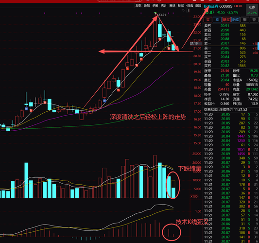The height and width of the screenshot is (243, 259).
Task: Click the 量比 value 0.73
Action: click(x=254, y=75)
